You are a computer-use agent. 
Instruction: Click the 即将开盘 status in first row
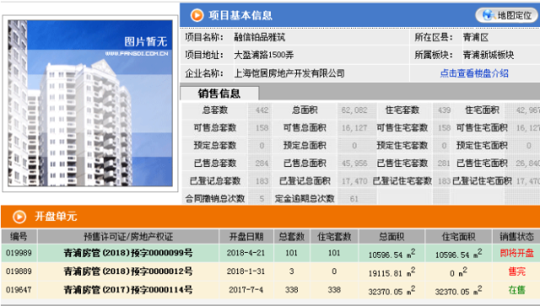(x=516, y=253)
